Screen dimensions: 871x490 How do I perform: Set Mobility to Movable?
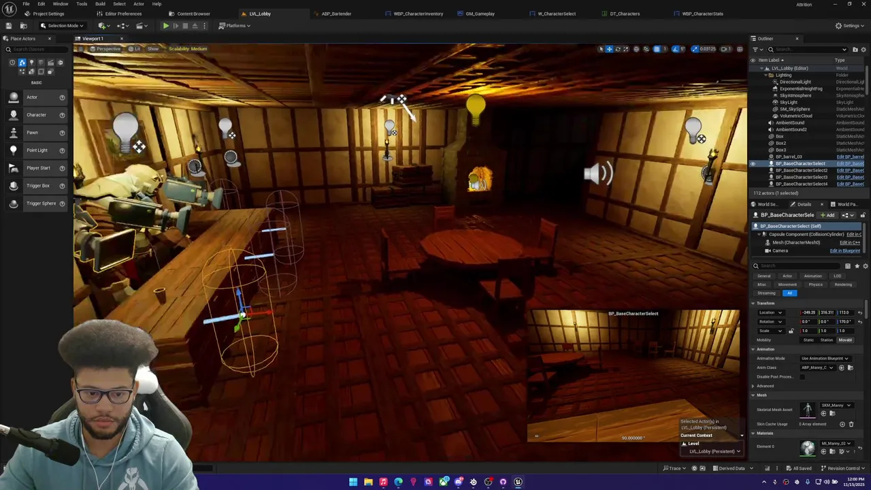(845, 340)
